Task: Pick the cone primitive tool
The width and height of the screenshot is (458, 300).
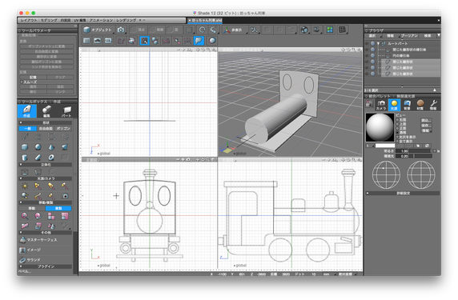Action: pyautogui.click(x=51, y=146)
